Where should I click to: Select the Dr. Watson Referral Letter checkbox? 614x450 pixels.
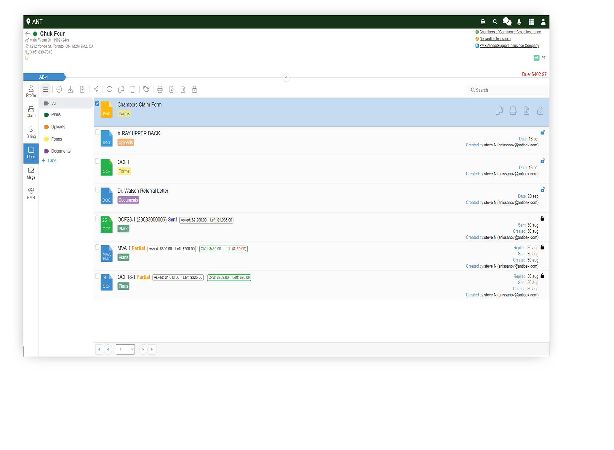[97, 190]
